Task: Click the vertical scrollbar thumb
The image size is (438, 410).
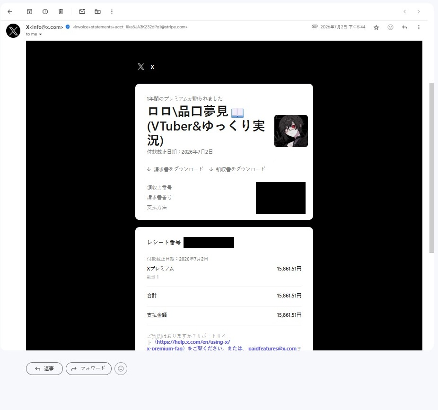Action: 431,167
